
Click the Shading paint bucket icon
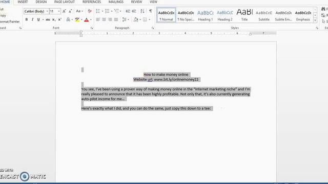(136, 19)
